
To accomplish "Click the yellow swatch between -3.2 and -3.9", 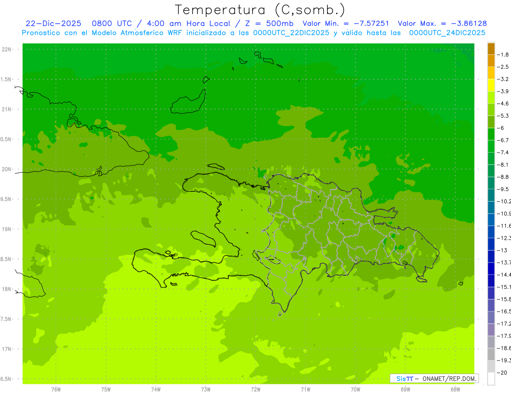I will click(x=491, y=85).
